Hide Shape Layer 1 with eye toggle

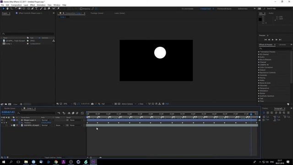click(x=2, y=120)
